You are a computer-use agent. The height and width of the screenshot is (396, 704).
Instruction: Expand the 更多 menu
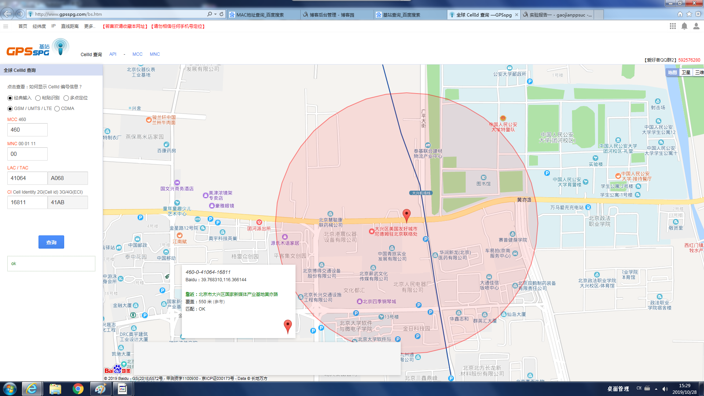pyautogui.click(x=89, y=26)
